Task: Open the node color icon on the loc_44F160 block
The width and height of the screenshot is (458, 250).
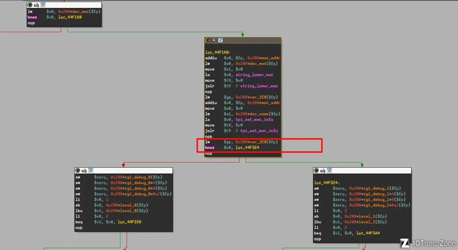Action: coord(207,40)
